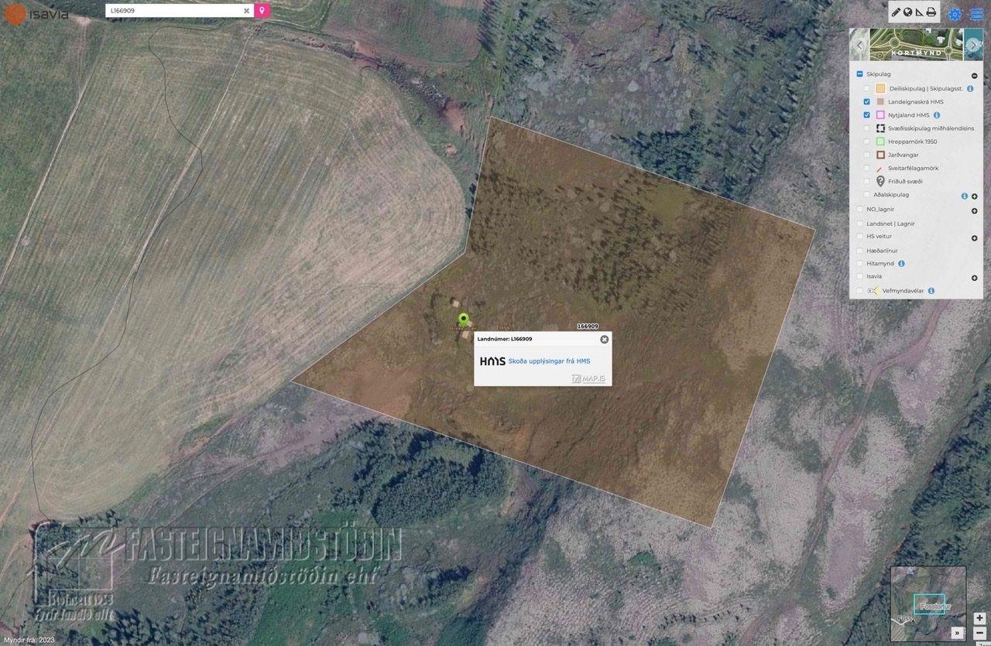Expand the Aðalskipulag sublayer group
The height and width of the screenshot is (646, 991).
[974, 197]
